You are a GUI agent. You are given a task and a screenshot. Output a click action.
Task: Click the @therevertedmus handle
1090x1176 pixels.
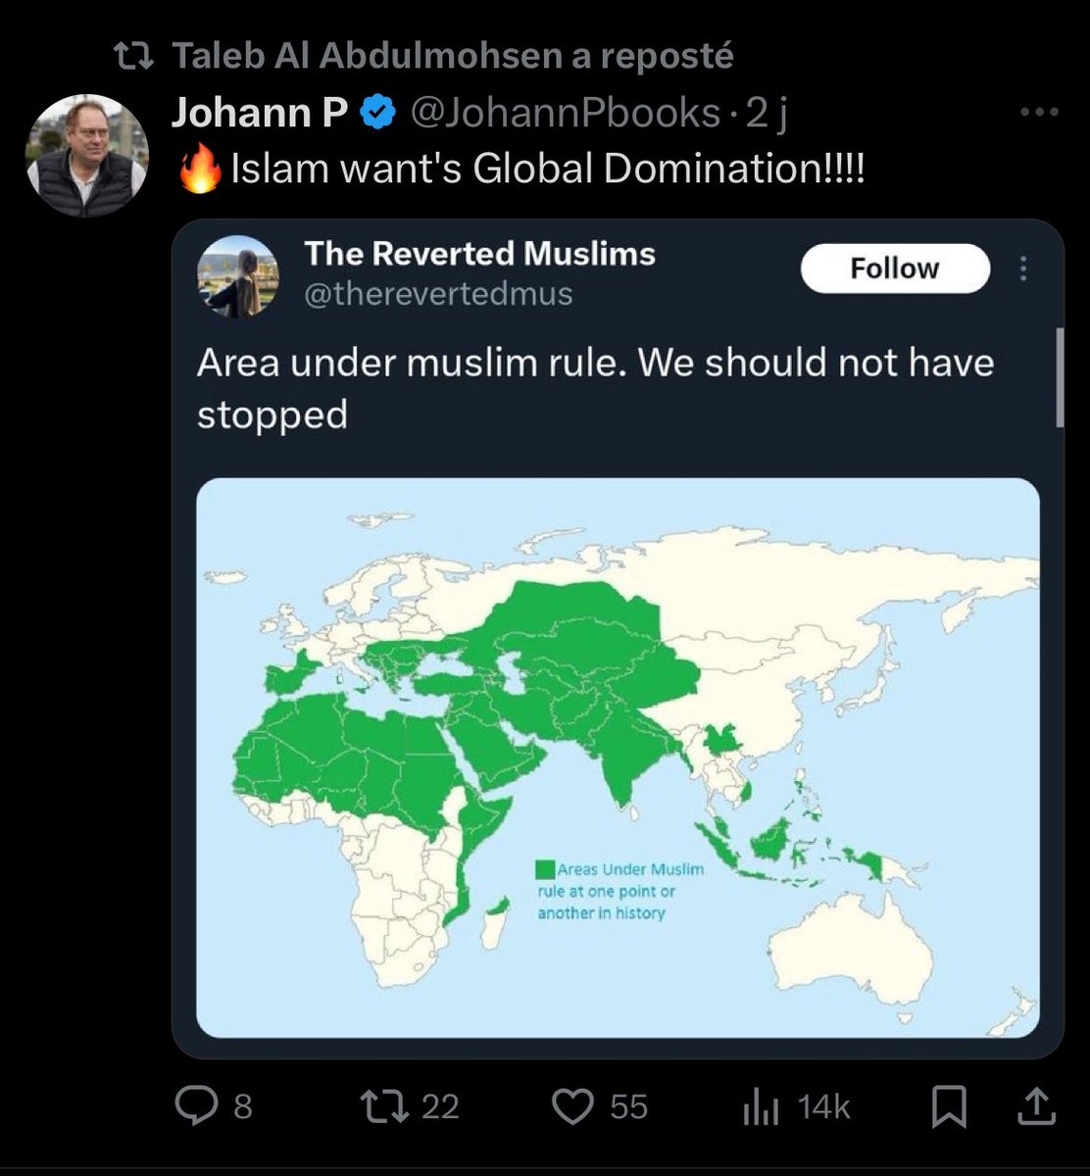[438, 293]
